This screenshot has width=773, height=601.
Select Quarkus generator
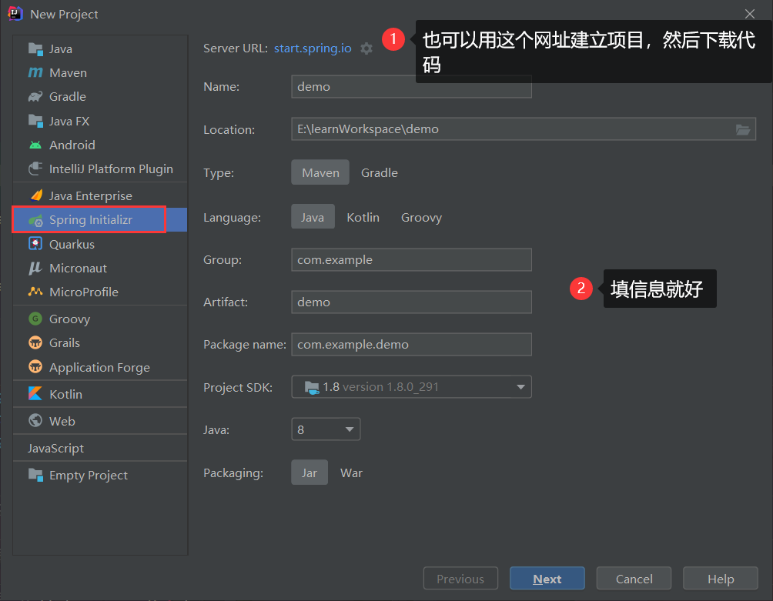[100, 244]
